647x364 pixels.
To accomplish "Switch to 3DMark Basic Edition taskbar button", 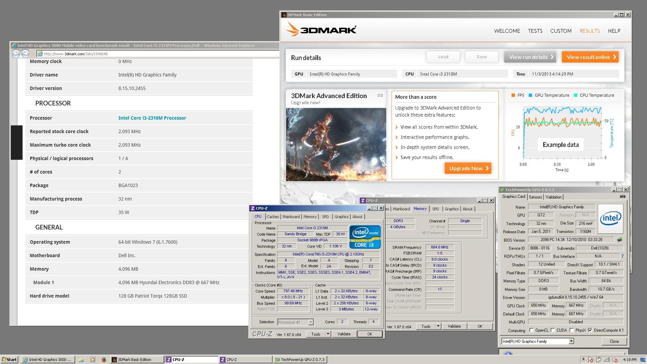I will coord(137,360).
